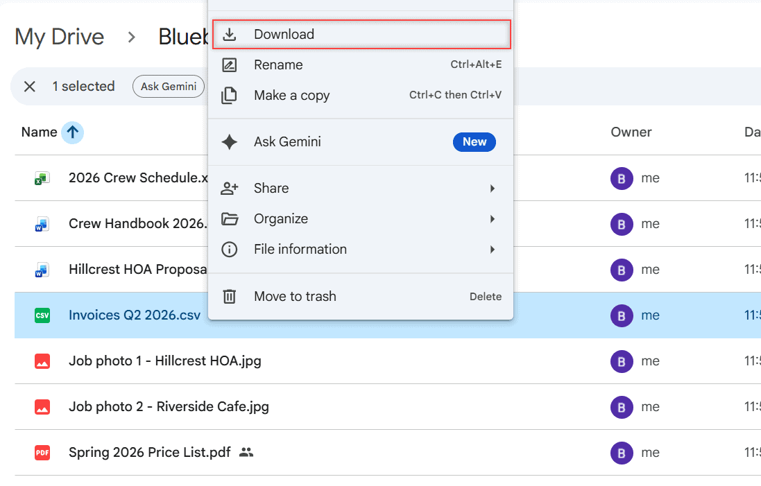The width and height of the screenshot is (761, 486).
Task: Click owner 'me' text in Invoices Q2 row
Action: point(650,315)
